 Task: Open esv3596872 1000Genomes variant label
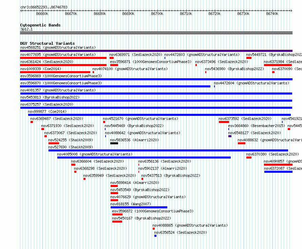click(x=153, y=211)
